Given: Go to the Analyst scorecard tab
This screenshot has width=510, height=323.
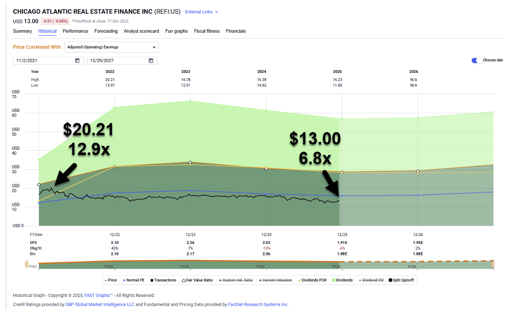Looking at the screenshot, I should (x=141, y=31).
